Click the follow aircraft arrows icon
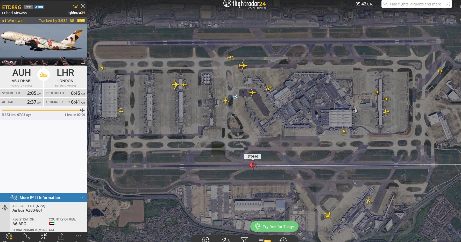The image size is (461, 242). click(44, 236)
